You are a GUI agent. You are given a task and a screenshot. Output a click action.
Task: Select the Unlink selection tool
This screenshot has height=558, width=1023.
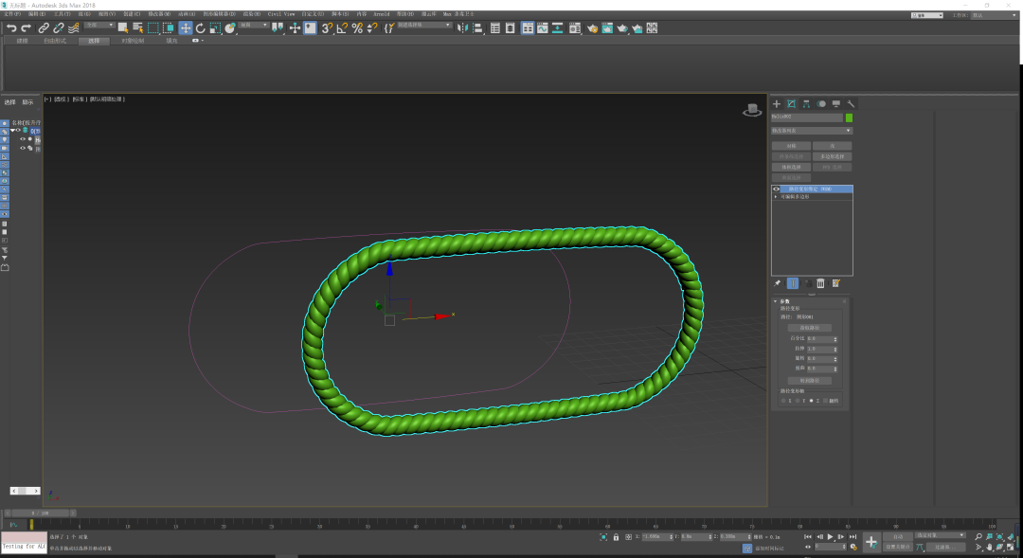click(58, 28)
